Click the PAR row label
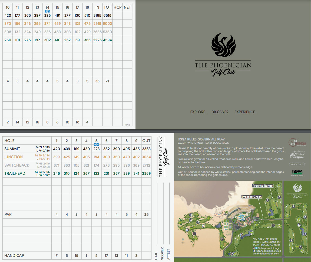Image resolution: width=311 pixels, height=262 pixels. click(x=8, y=214)
